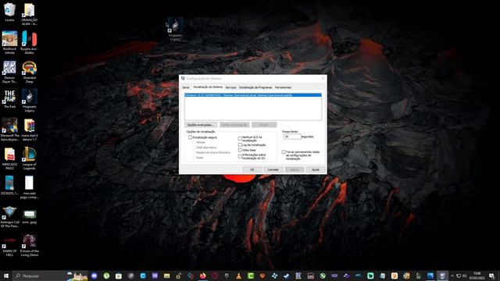This screenshot has height=281, width=500.
Task: Select the Inicialização do Sistema tab
Action: coord(208,87)
